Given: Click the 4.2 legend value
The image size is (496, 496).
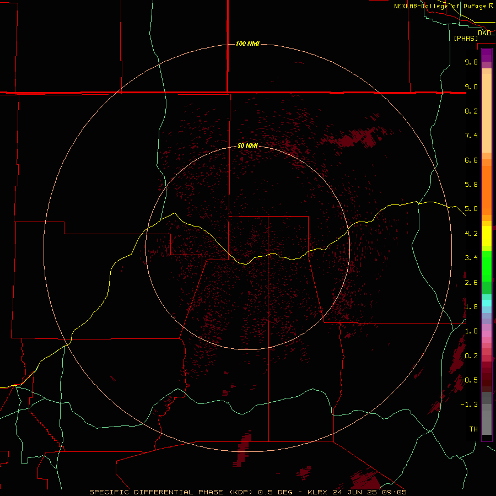Looking at the screenshot, I should pos(471,234).
